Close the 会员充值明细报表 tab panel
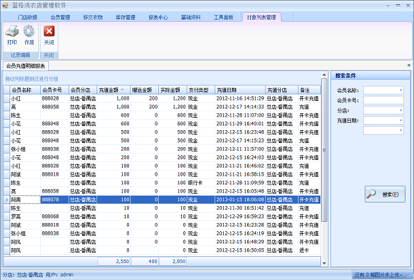Image resolution: width=414 pixels, height=280 pixels. [x=409, y=65]
